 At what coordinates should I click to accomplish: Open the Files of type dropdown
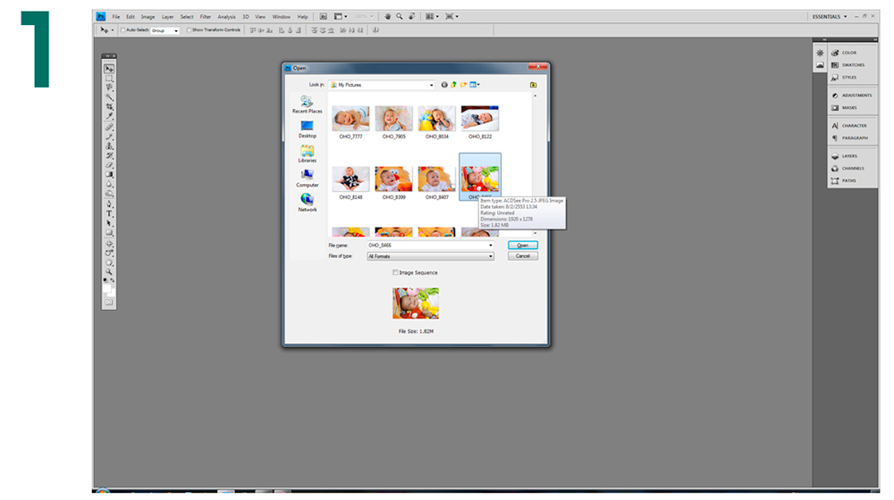click(491, 256)
